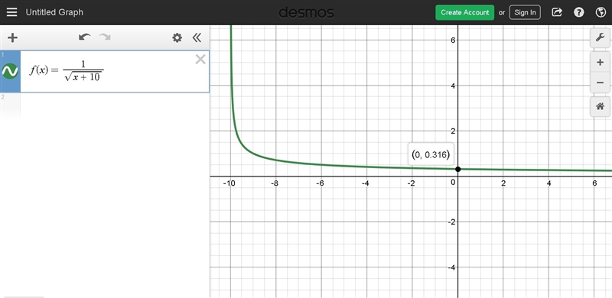Image resolution: width=612 pixels, height=298 pixels.
Task: Open the share graph icon
Action: pyautogui.click(x=557, y=12)
